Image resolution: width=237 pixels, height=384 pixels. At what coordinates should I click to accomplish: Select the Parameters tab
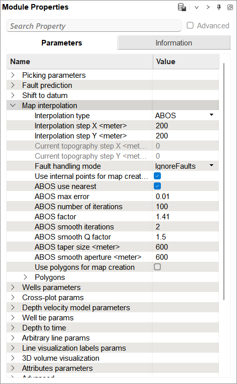pos(62,42)
